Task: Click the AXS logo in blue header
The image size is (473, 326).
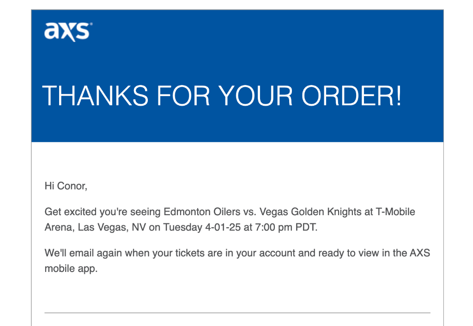Action: click(x=68, y=32)
